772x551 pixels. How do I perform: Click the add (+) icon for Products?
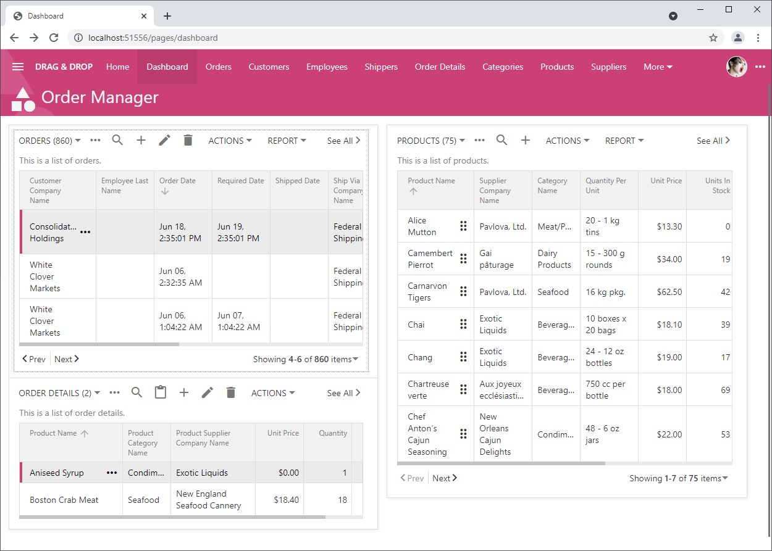pos(526,140)
